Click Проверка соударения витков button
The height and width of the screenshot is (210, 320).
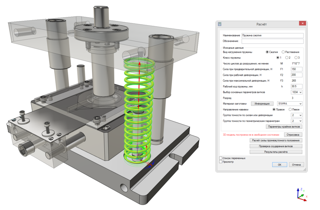click(276, 146)
